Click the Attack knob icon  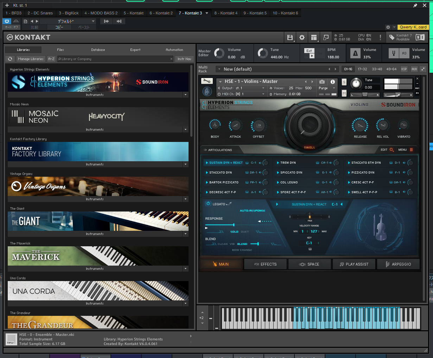tap(235, 125)
